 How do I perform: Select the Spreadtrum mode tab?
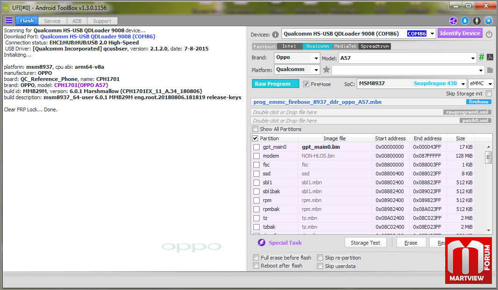[x=375, y=46]
